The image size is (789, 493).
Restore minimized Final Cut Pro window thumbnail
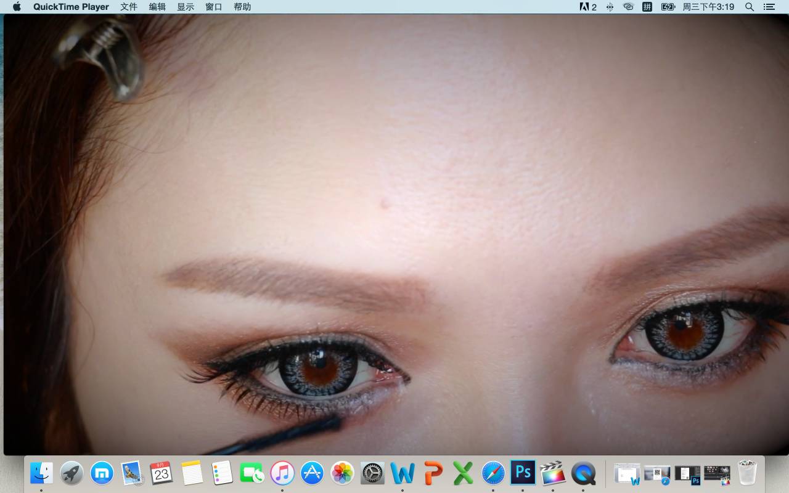coord(717,473)
